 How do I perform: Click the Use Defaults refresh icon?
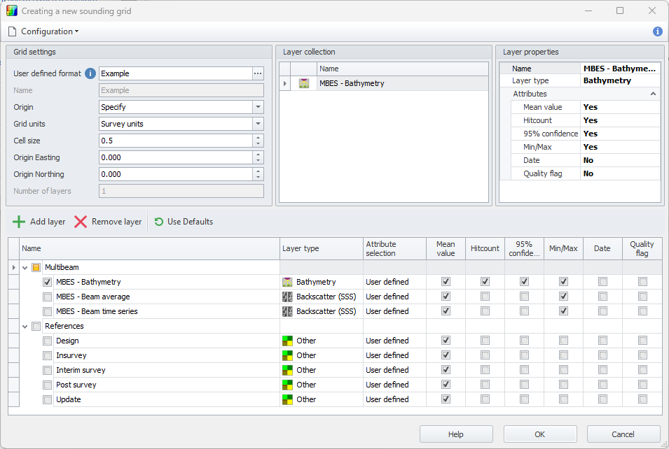click(159, 222)
